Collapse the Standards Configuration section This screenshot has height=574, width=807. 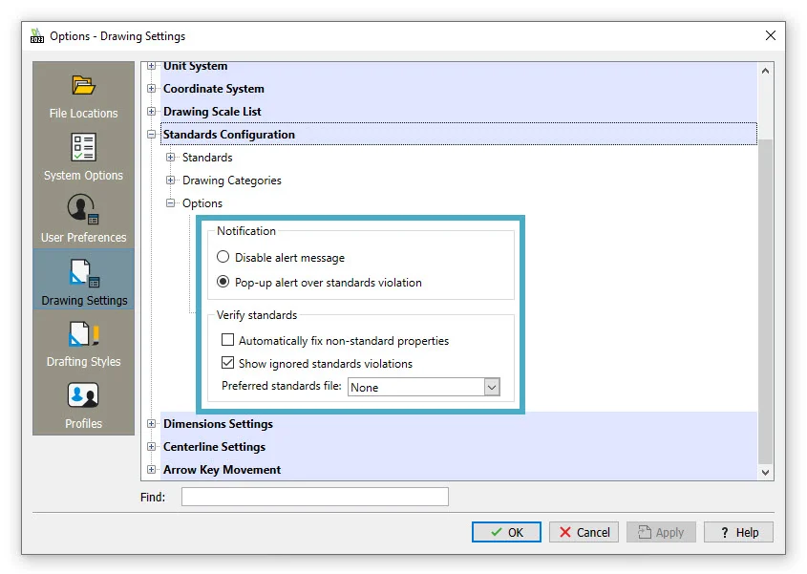click(151, 135)
